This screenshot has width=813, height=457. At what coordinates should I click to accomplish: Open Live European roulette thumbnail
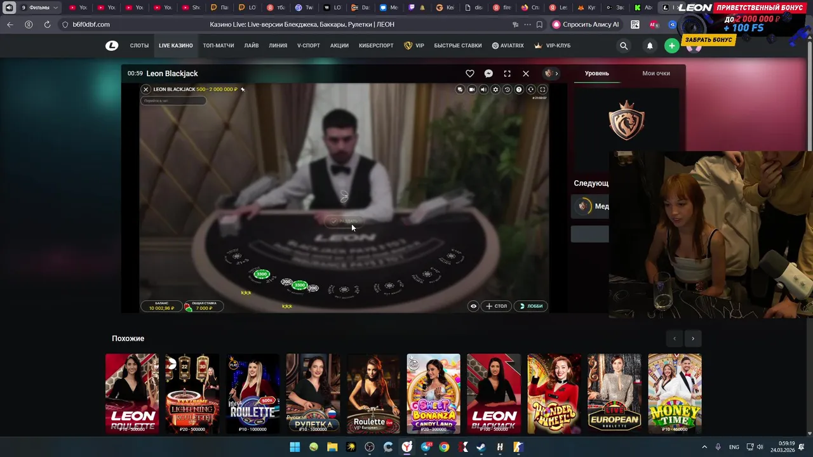(x=615, y=394)
